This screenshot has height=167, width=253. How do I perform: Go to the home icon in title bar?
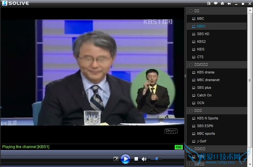coord(222,4)
